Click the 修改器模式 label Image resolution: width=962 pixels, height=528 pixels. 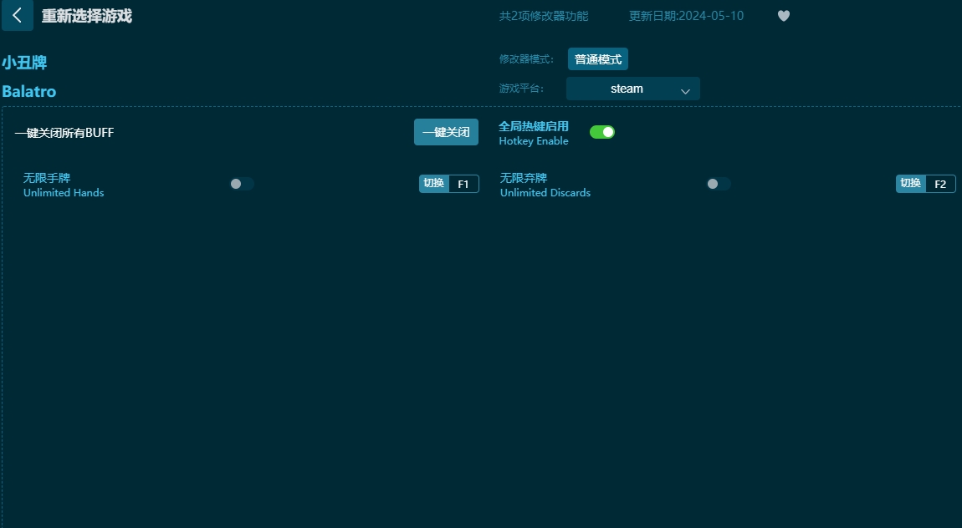tap(526, 59)
